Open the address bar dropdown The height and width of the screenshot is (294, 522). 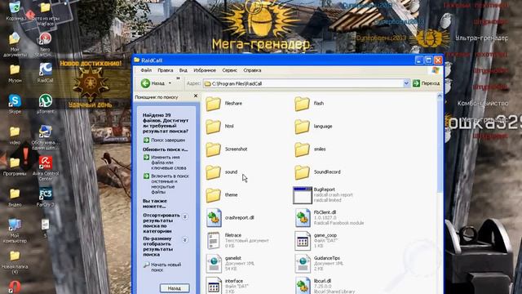click(406, 83)
